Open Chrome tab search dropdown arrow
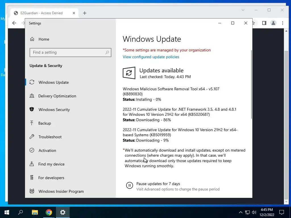 243,10
